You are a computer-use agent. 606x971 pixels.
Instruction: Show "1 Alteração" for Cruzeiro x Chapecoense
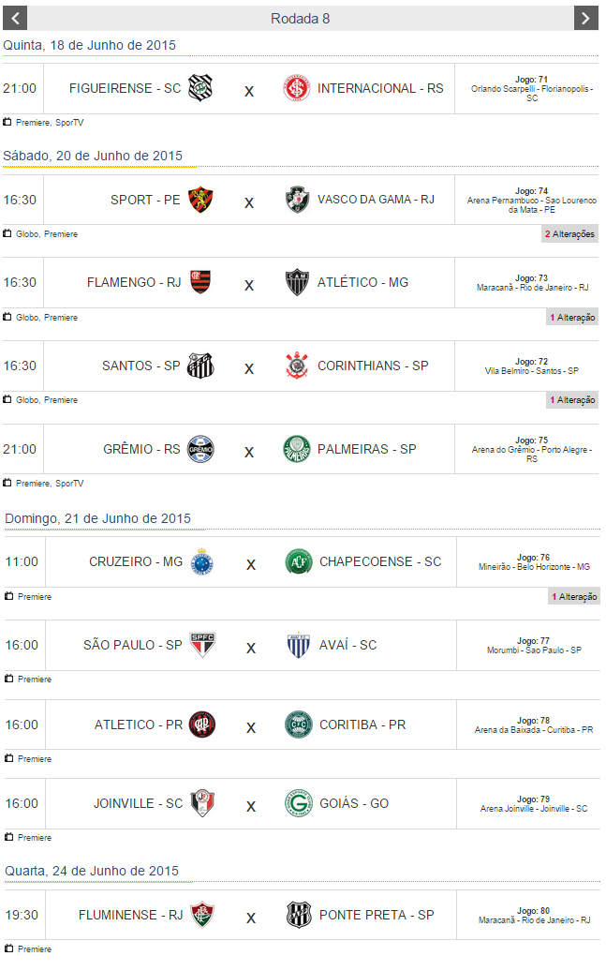click(574, 597)
